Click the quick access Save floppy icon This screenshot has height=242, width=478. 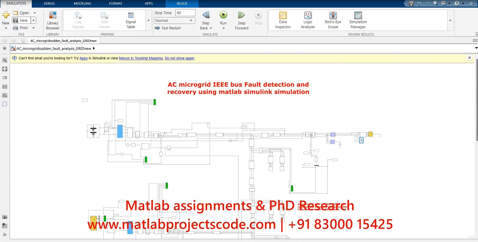point(411,4)
